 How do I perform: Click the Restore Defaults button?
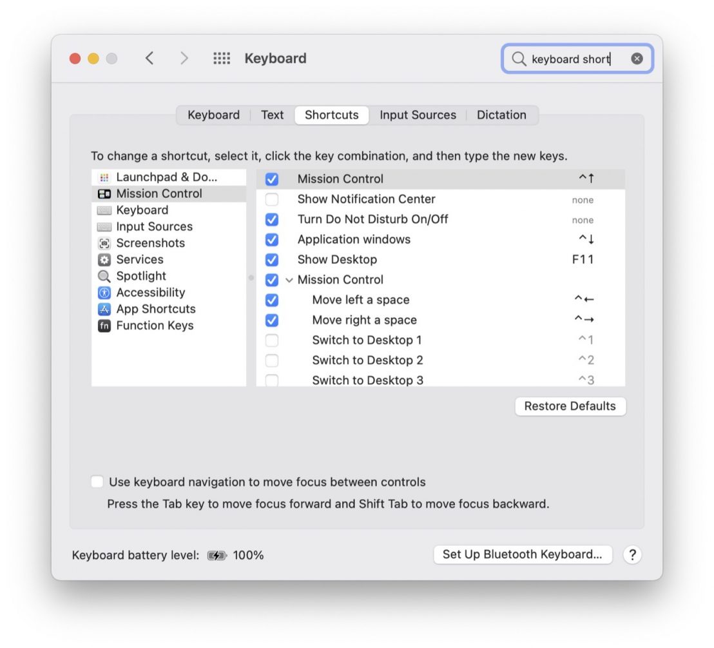tap(570, 406)
